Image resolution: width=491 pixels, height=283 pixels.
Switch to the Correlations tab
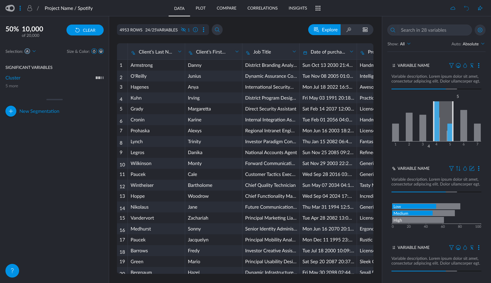point(262,8)
